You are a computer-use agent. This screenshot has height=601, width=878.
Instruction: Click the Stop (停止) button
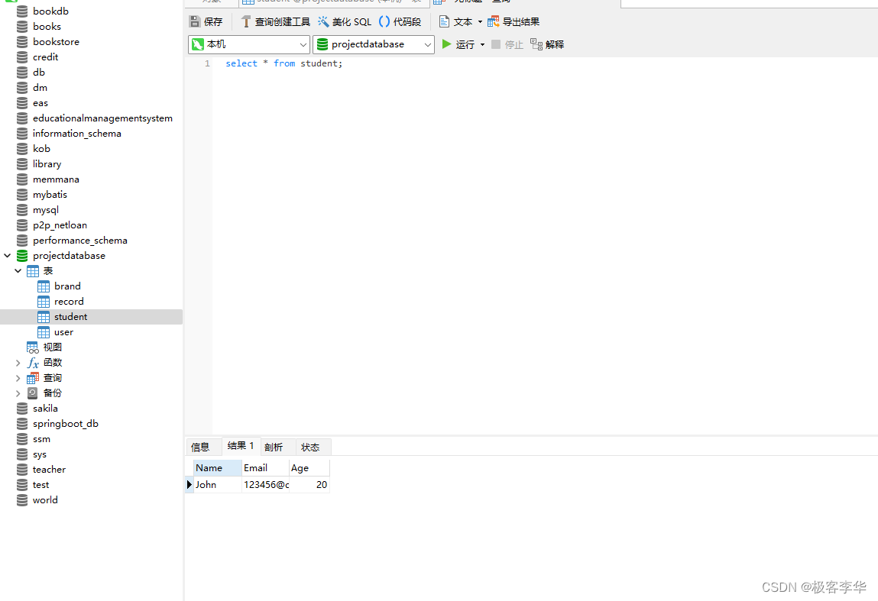pyautogui.click(x=507, y=44)
